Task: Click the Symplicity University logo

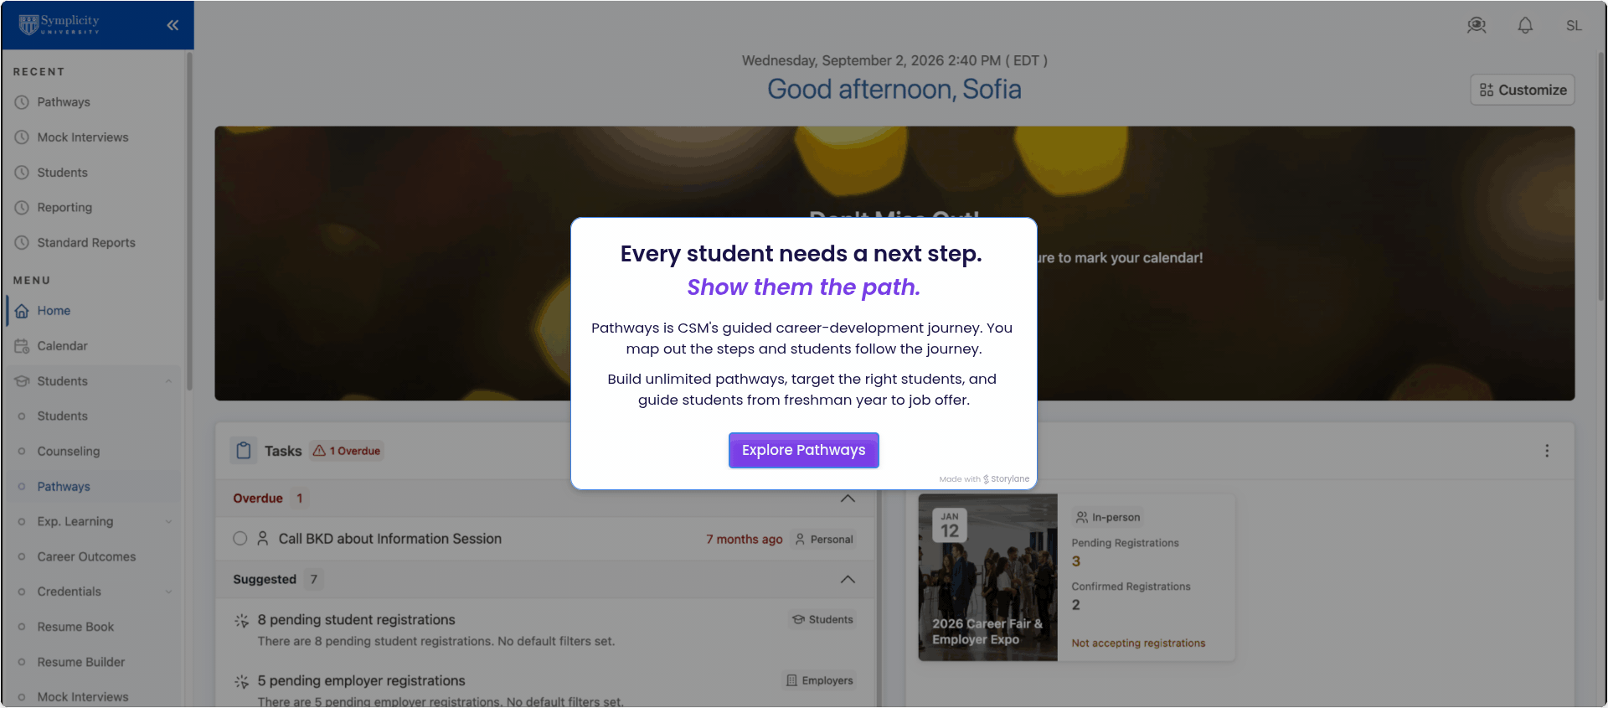Action: pyautogui.click(x=59, y=24)
